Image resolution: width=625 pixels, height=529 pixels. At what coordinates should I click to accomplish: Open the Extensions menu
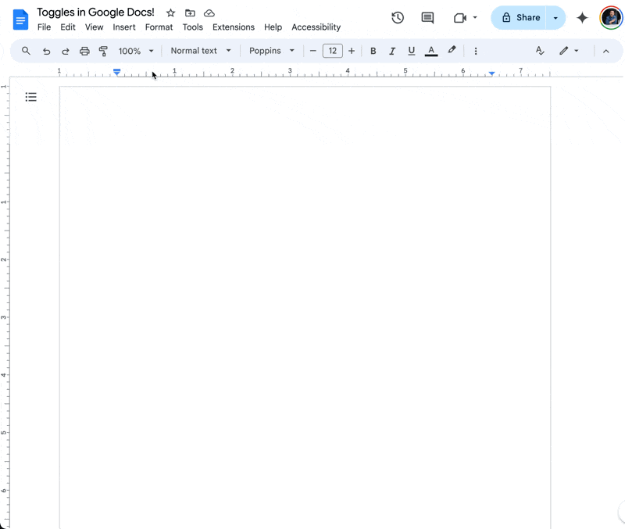233,27
